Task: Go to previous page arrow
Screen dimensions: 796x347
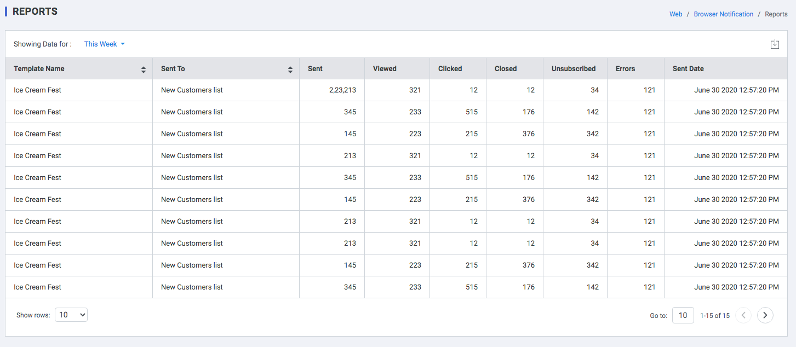Action: pyautogui.click(x=743, y=315)
